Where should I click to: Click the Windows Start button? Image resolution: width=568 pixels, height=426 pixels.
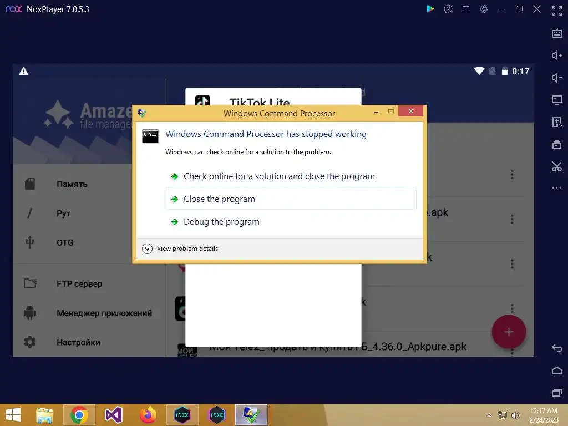(x=13, y=415)
